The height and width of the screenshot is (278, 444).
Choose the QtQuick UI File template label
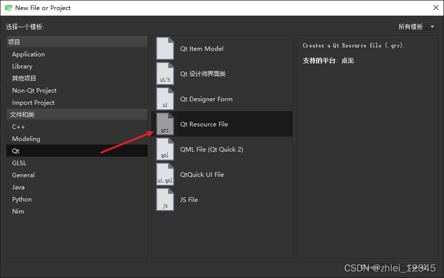click(x=202, y=175)
